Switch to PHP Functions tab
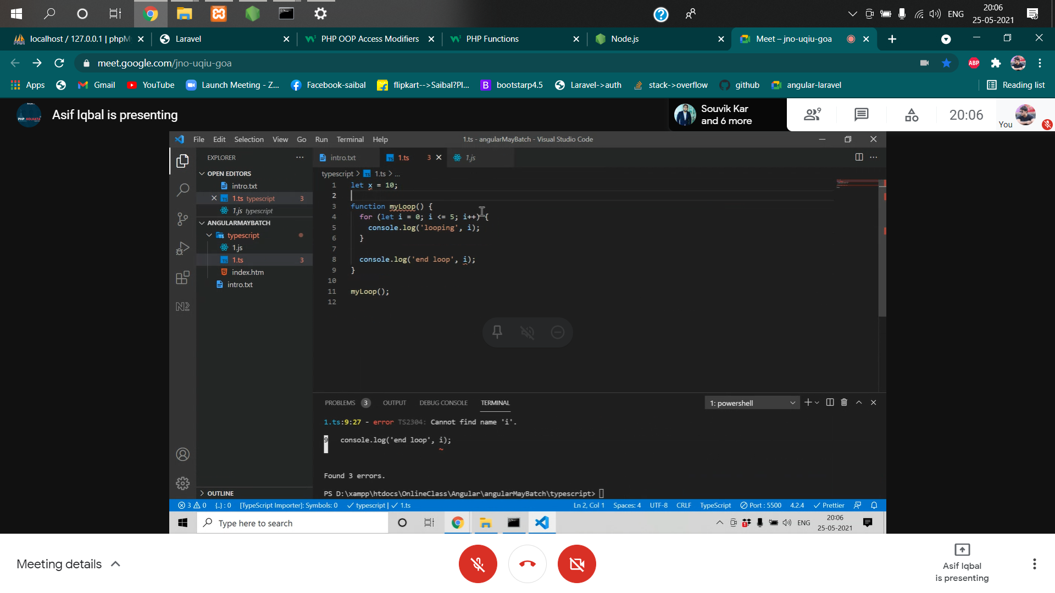 click(514, 39)
